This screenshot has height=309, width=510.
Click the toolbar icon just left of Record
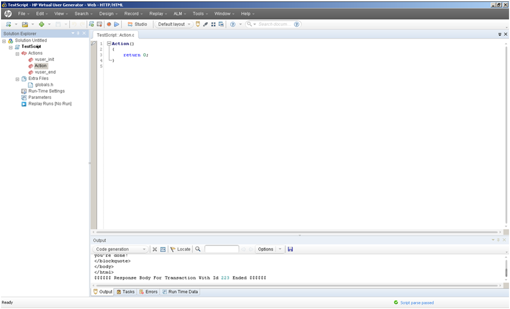(99, 24)
